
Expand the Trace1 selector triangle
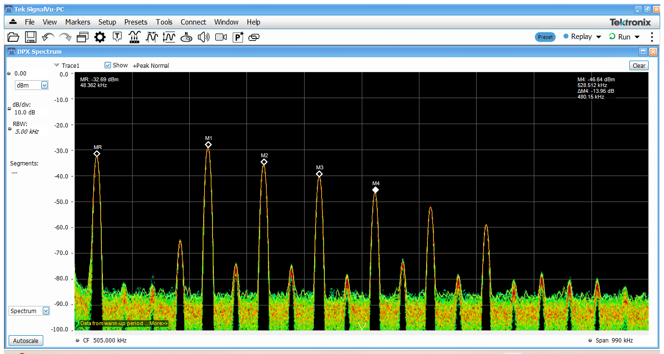[57, 65]
